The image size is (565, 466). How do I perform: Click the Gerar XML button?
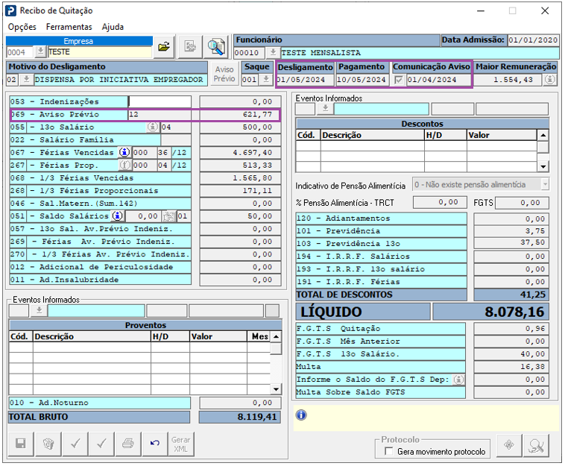point(181,444)
